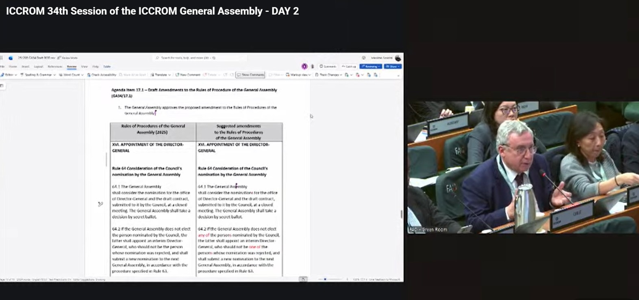The width and height of the screenshot is (639, 300).
Task: Click the Word app logo icon
Action: 11,58
